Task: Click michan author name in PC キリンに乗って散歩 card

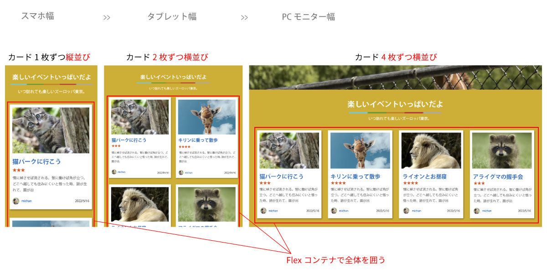Action: (x=344, y=211)
